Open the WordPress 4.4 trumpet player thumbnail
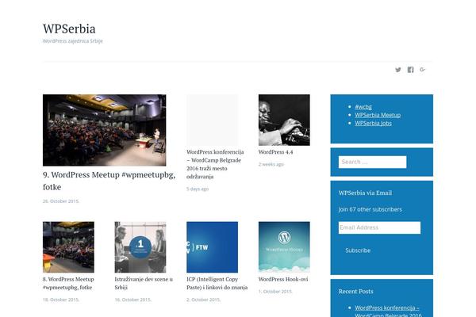 pos(284,120)
